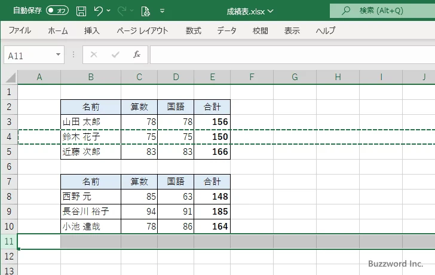435x275 pixels.
Task: Select column F header
Action: (252, 77)
